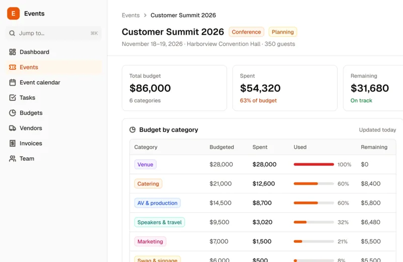Click the magnifier search icon
The height and width of the screenshot is (262, 403).
(12, 33)
